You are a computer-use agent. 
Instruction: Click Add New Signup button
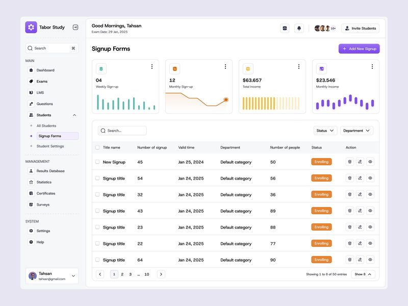[359, 48]
